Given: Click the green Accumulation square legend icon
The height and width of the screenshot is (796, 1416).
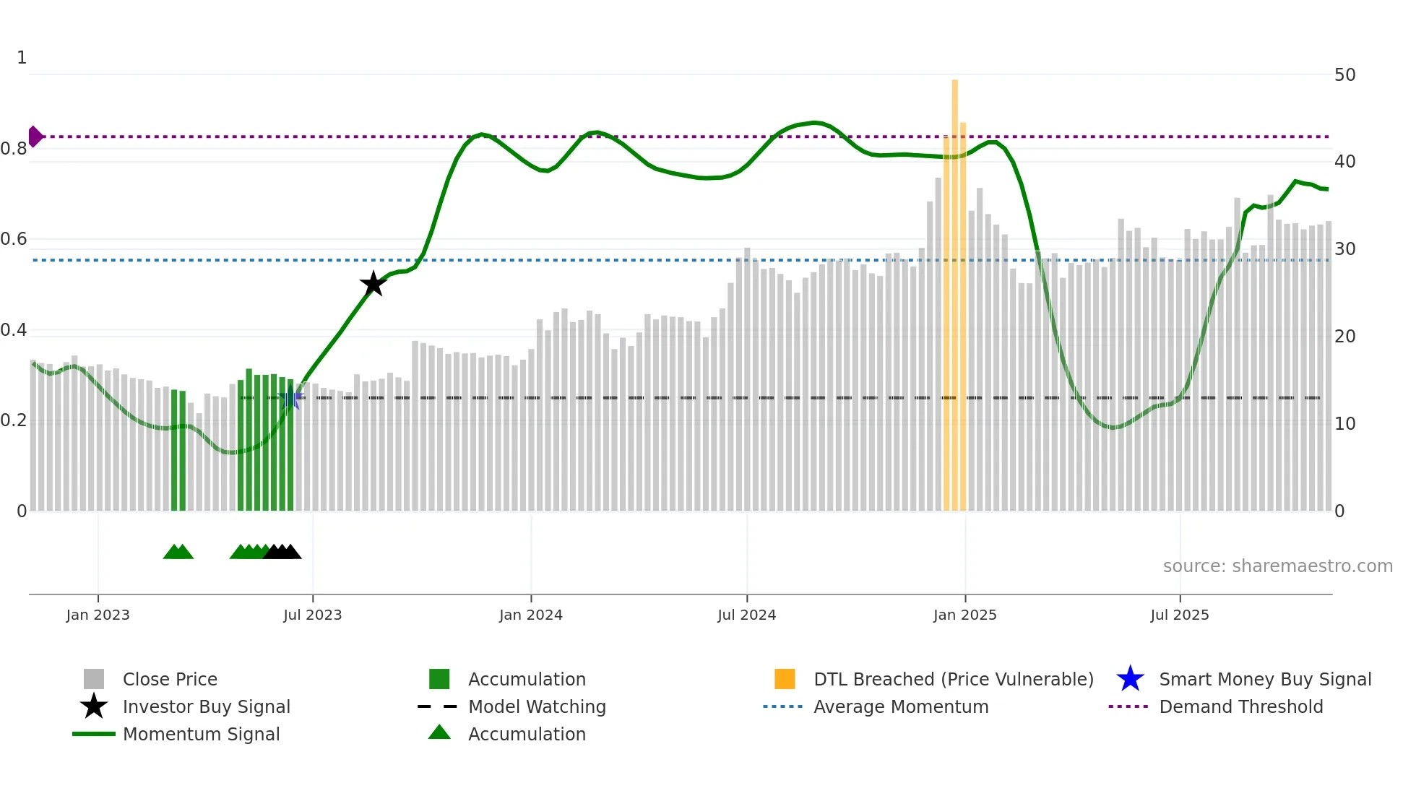Looking at the screenshot, I should [x=439, y=679].
